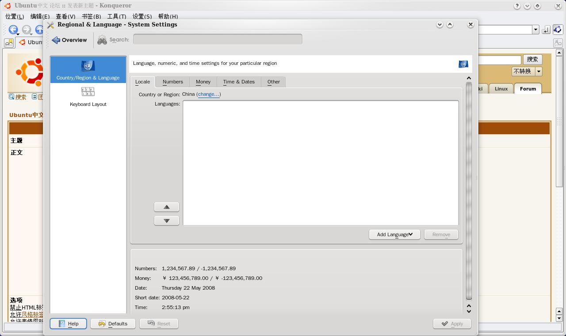This screenshot has width=566, height=336.
Task: Click the settings panel scroll-down arrow
Action: point(469,311)
